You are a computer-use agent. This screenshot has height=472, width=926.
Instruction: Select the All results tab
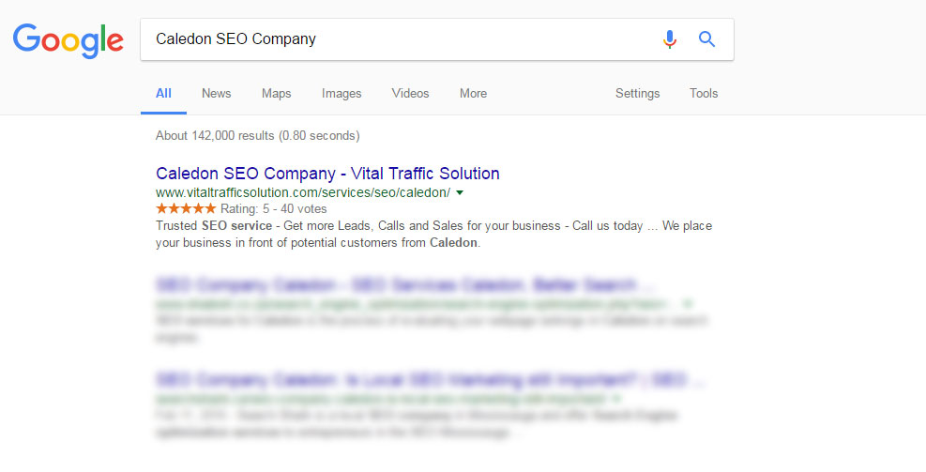163,93
